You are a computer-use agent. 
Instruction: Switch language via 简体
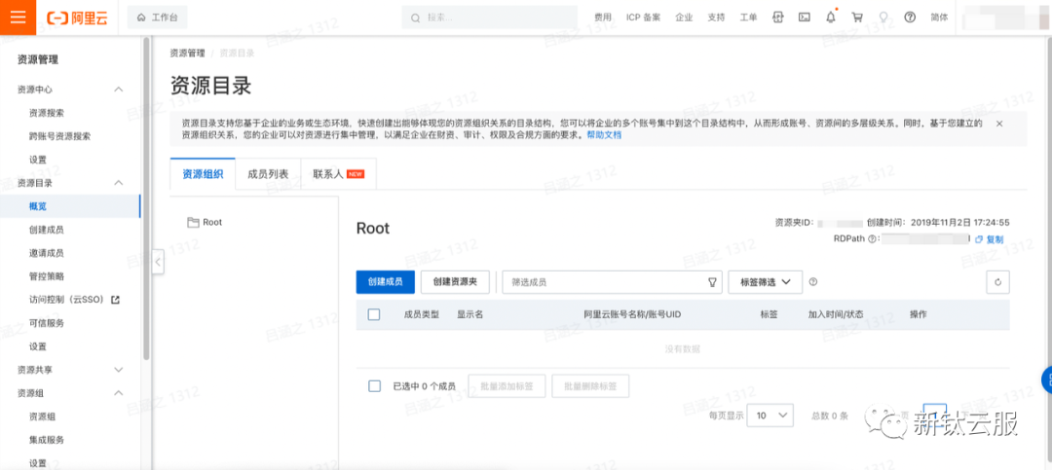[x=939, y=18]
